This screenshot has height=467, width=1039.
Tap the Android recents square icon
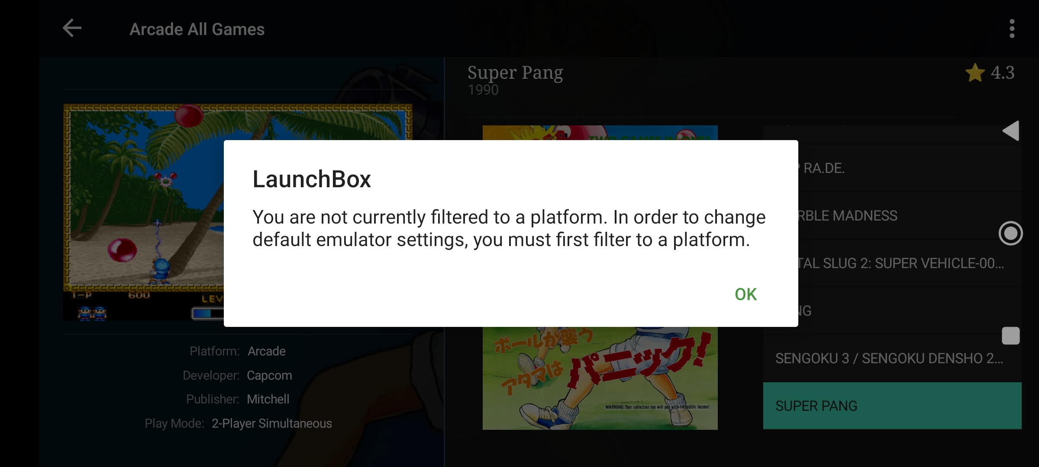click(x=1011, y=336)
